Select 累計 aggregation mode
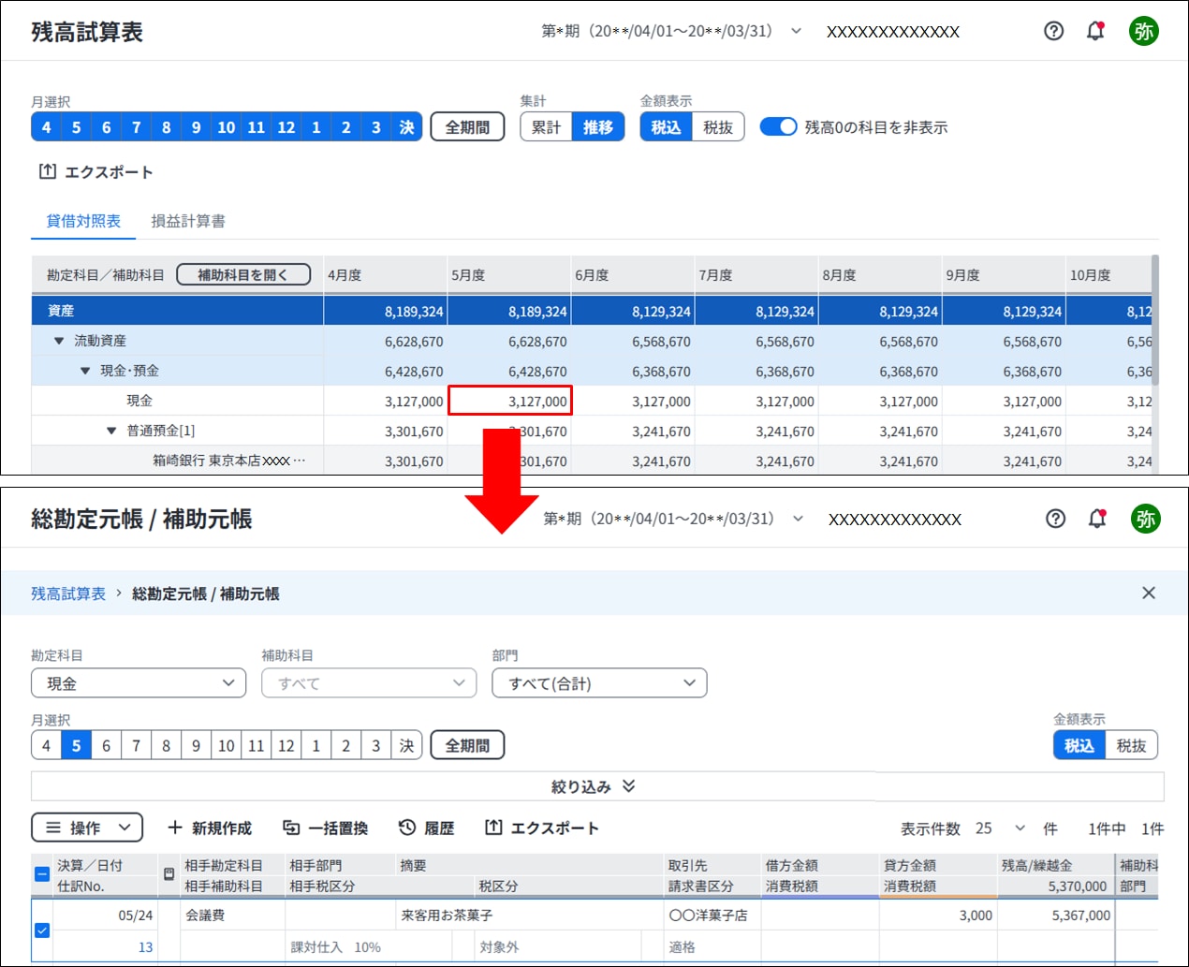 click(546, 126)
